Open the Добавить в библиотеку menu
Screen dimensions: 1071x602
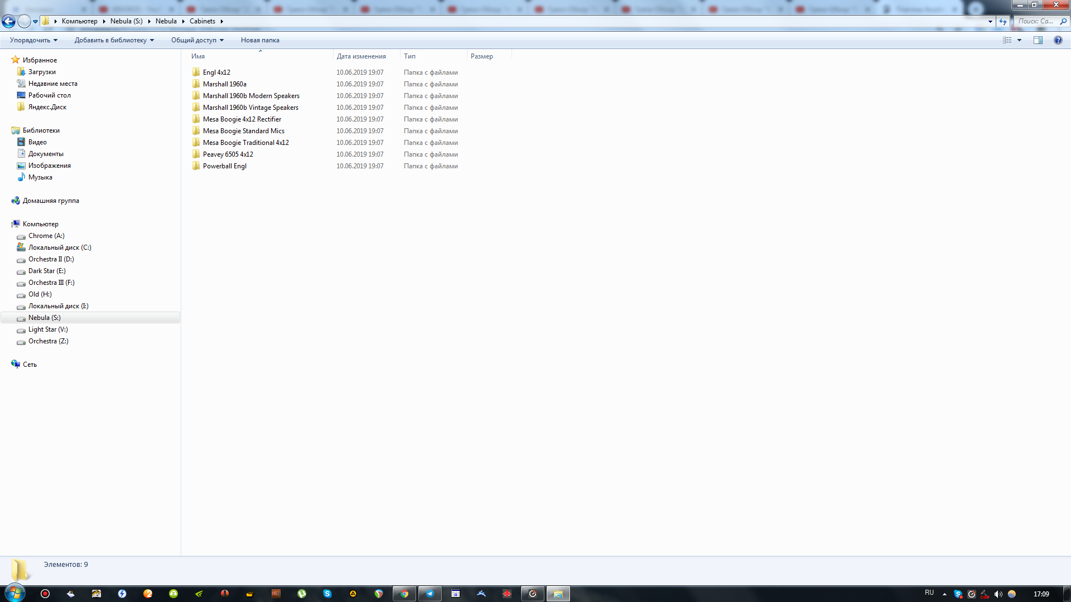(x=114, y=40)
